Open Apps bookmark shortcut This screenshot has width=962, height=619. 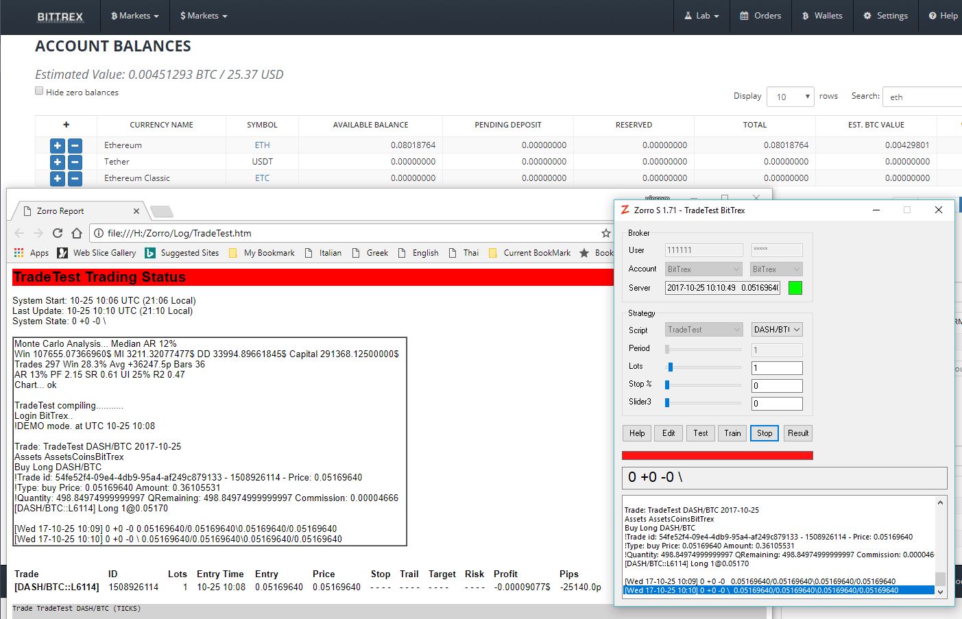31,253
